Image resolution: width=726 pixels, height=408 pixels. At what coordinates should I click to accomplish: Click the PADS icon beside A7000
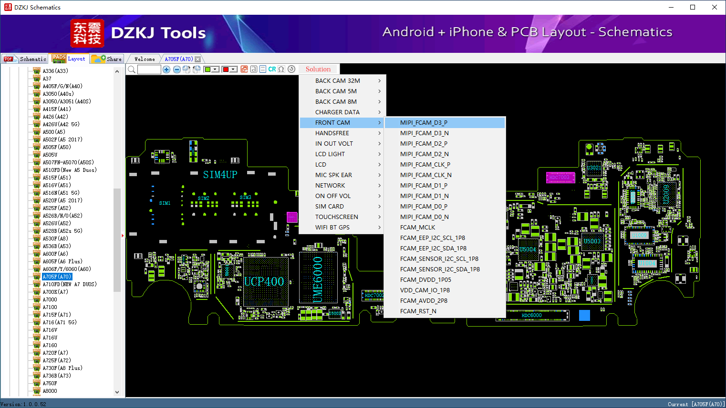coord(37,299)
